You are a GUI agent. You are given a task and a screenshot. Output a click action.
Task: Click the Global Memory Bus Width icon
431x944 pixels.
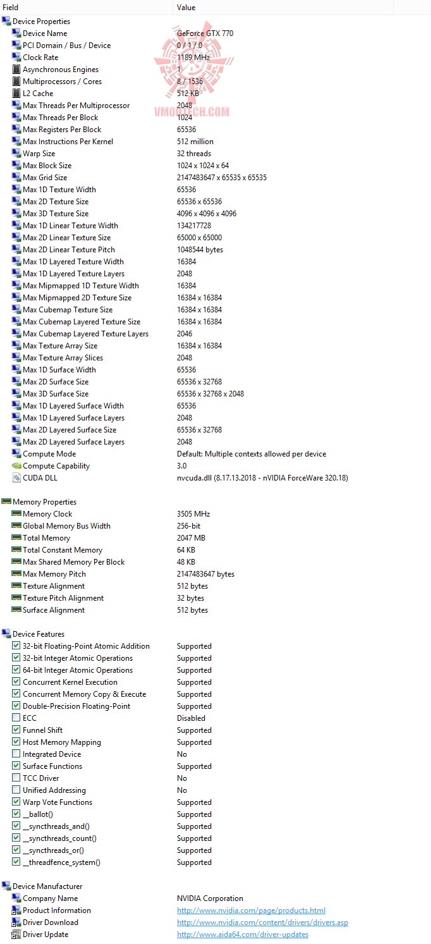click(x=16, y=526)
